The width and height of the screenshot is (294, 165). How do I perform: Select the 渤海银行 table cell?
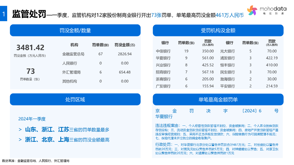[x=227, y=79]
